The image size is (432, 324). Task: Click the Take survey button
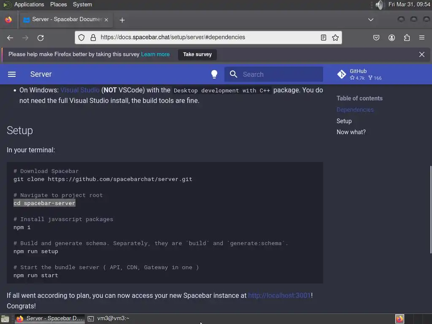pyautogui.click(x=197, y=54)
